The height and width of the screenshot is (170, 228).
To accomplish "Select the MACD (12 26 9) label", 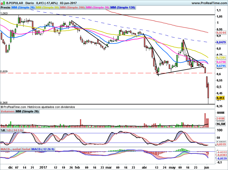I will click(x=43, y=149).
